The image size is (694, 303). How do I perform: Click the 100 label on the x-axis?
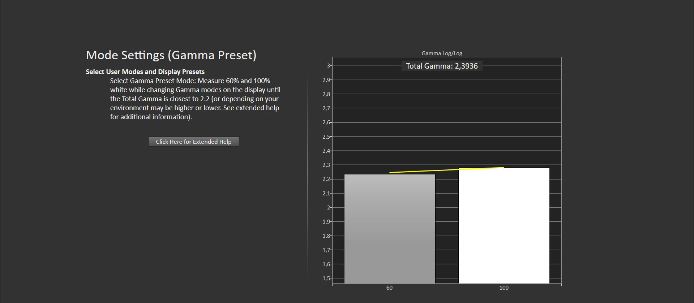tap(504, 288)
